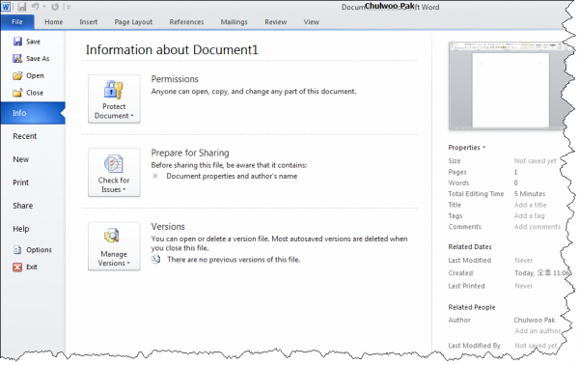Click the Save floppy disk icon in sidebar
This screenshot has height=365, width=579.
(17, 42)
